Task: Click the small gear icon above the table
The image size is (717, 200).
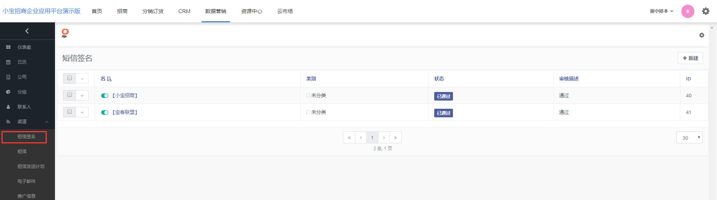Action: [702, 35]
